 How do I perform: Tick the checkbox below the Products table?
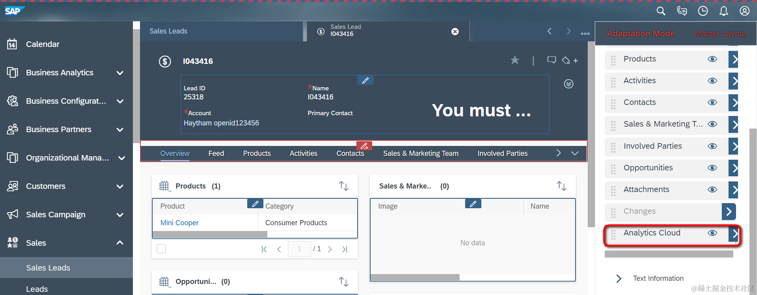click(161, 249)
